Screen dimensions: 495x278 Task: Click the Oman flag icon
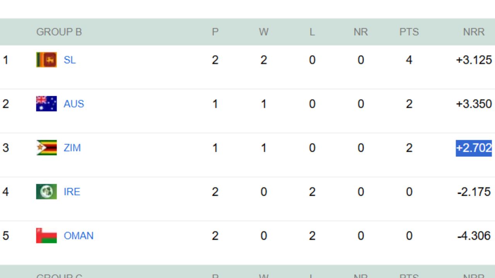pos(46,236)
